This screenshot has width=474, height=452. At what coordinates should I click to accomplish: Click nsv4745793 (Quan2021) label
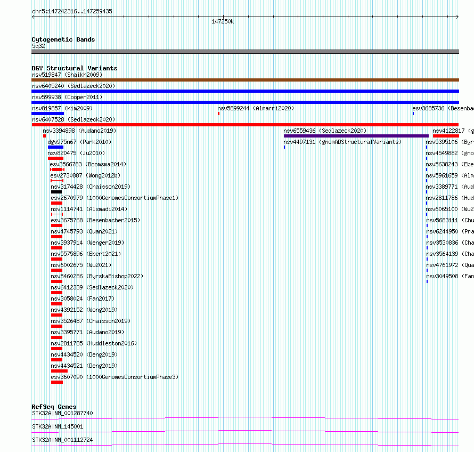84,231
